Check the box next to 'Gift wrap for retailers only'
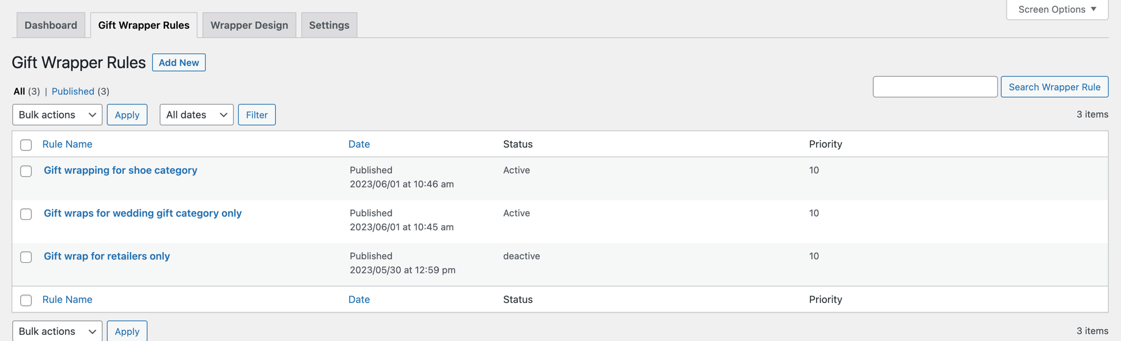 [x=26, y=257]
